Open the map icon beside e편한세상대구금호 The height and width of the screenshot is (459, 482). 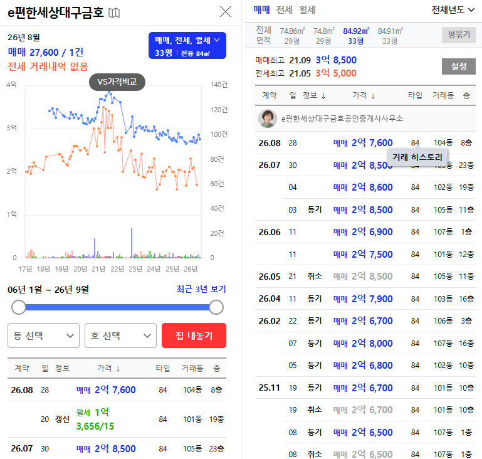point(114,13)
